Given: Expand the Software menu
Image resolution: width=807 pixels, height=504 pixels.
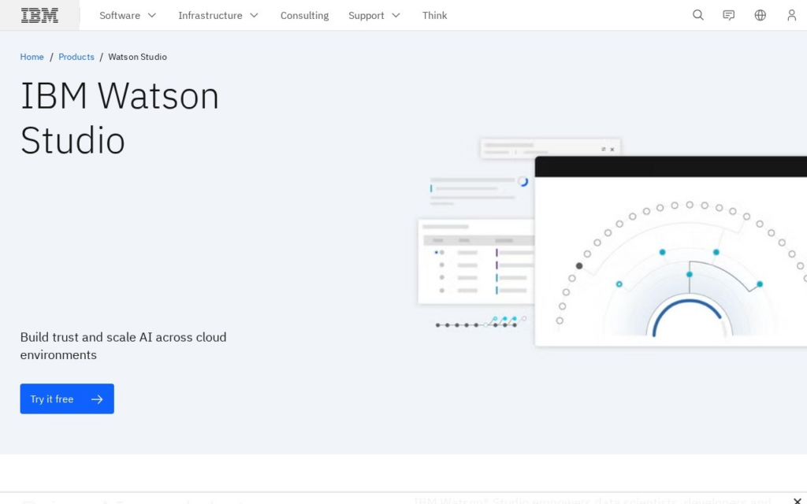Looking at the screenshot, I should click(x=128, y=16).
